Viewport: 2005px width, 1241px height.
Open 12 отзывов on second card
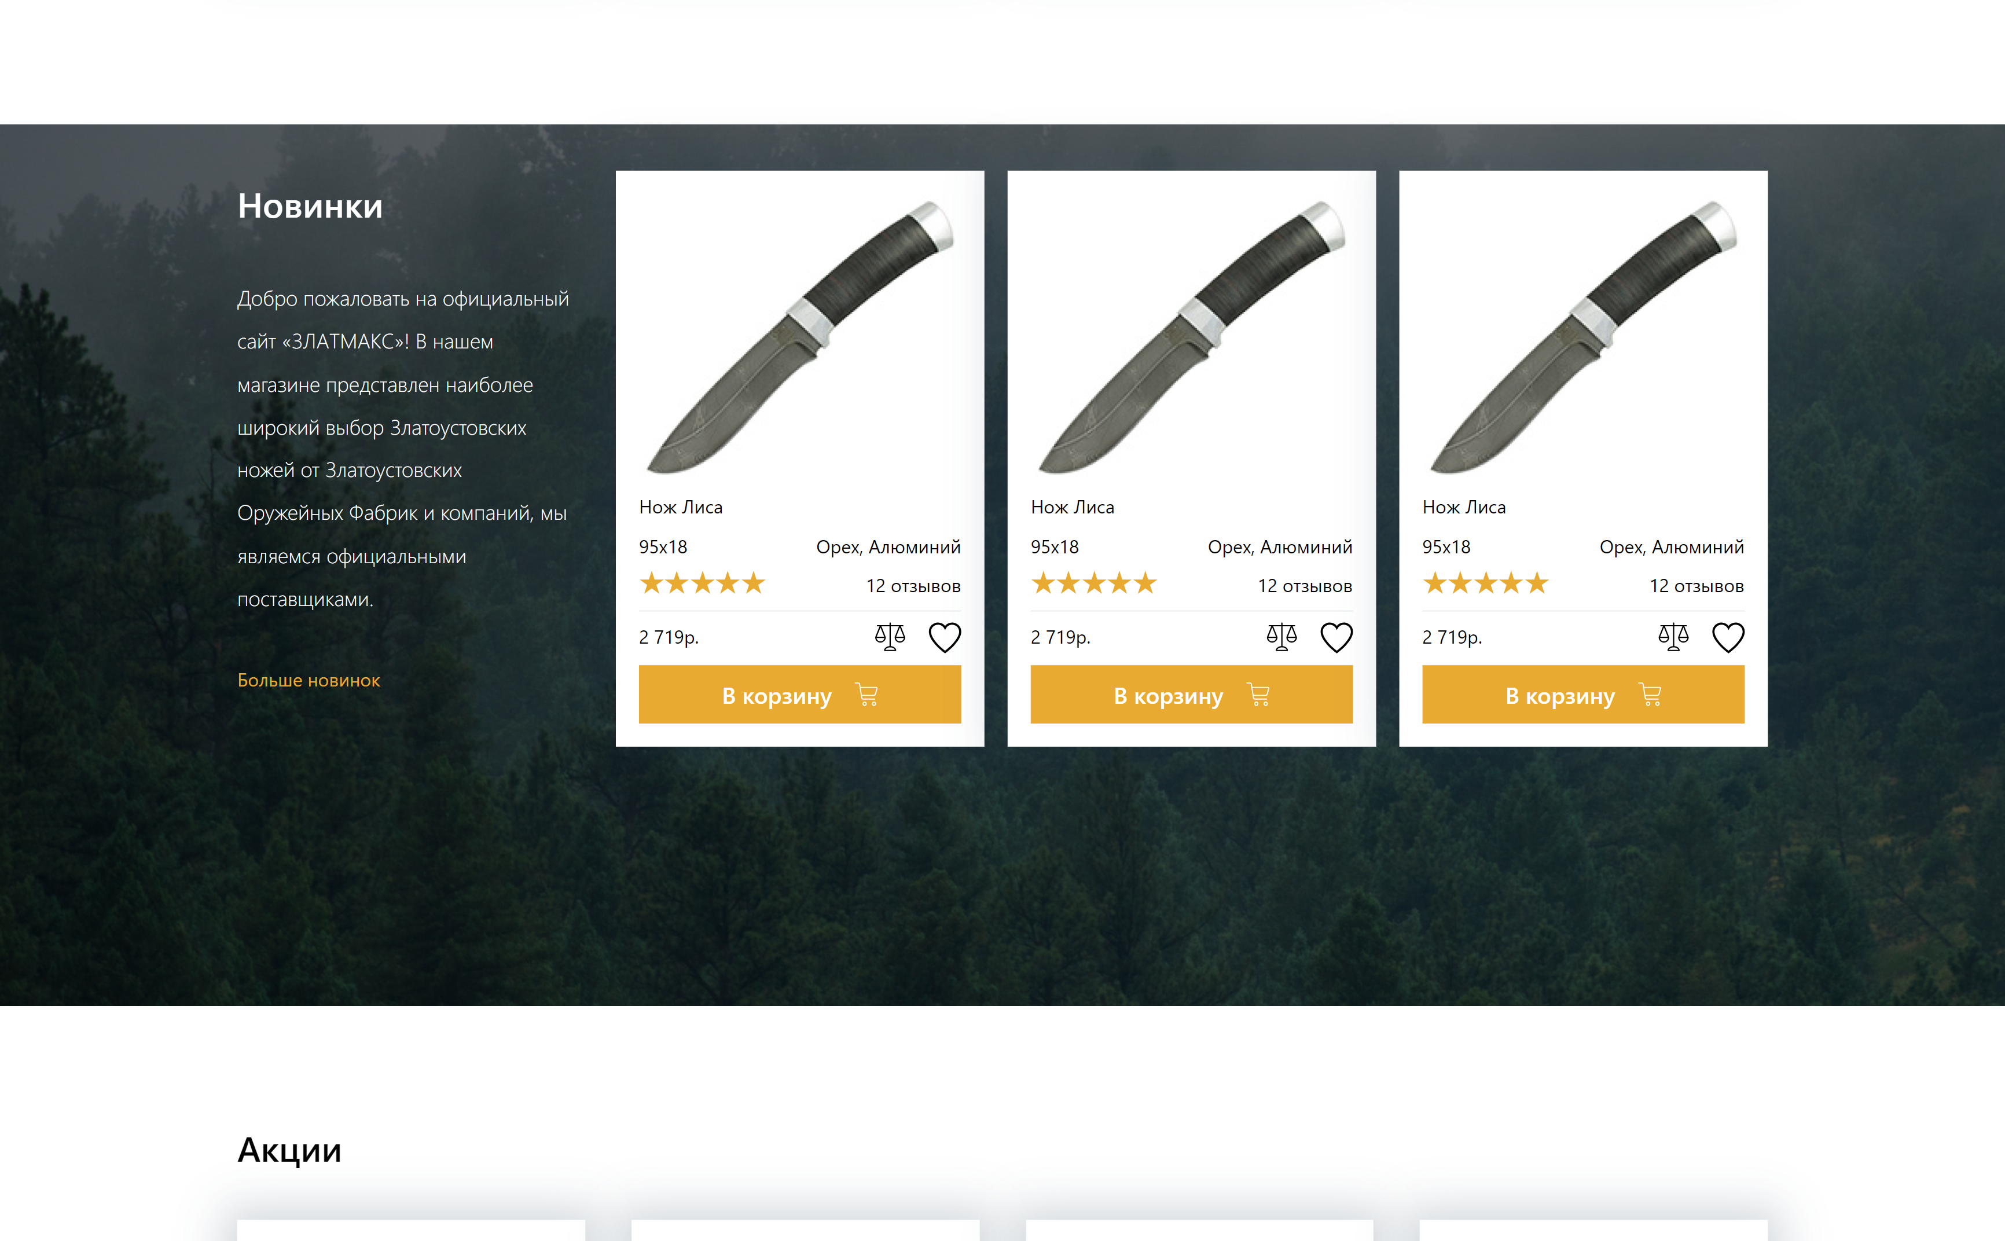1304,586
